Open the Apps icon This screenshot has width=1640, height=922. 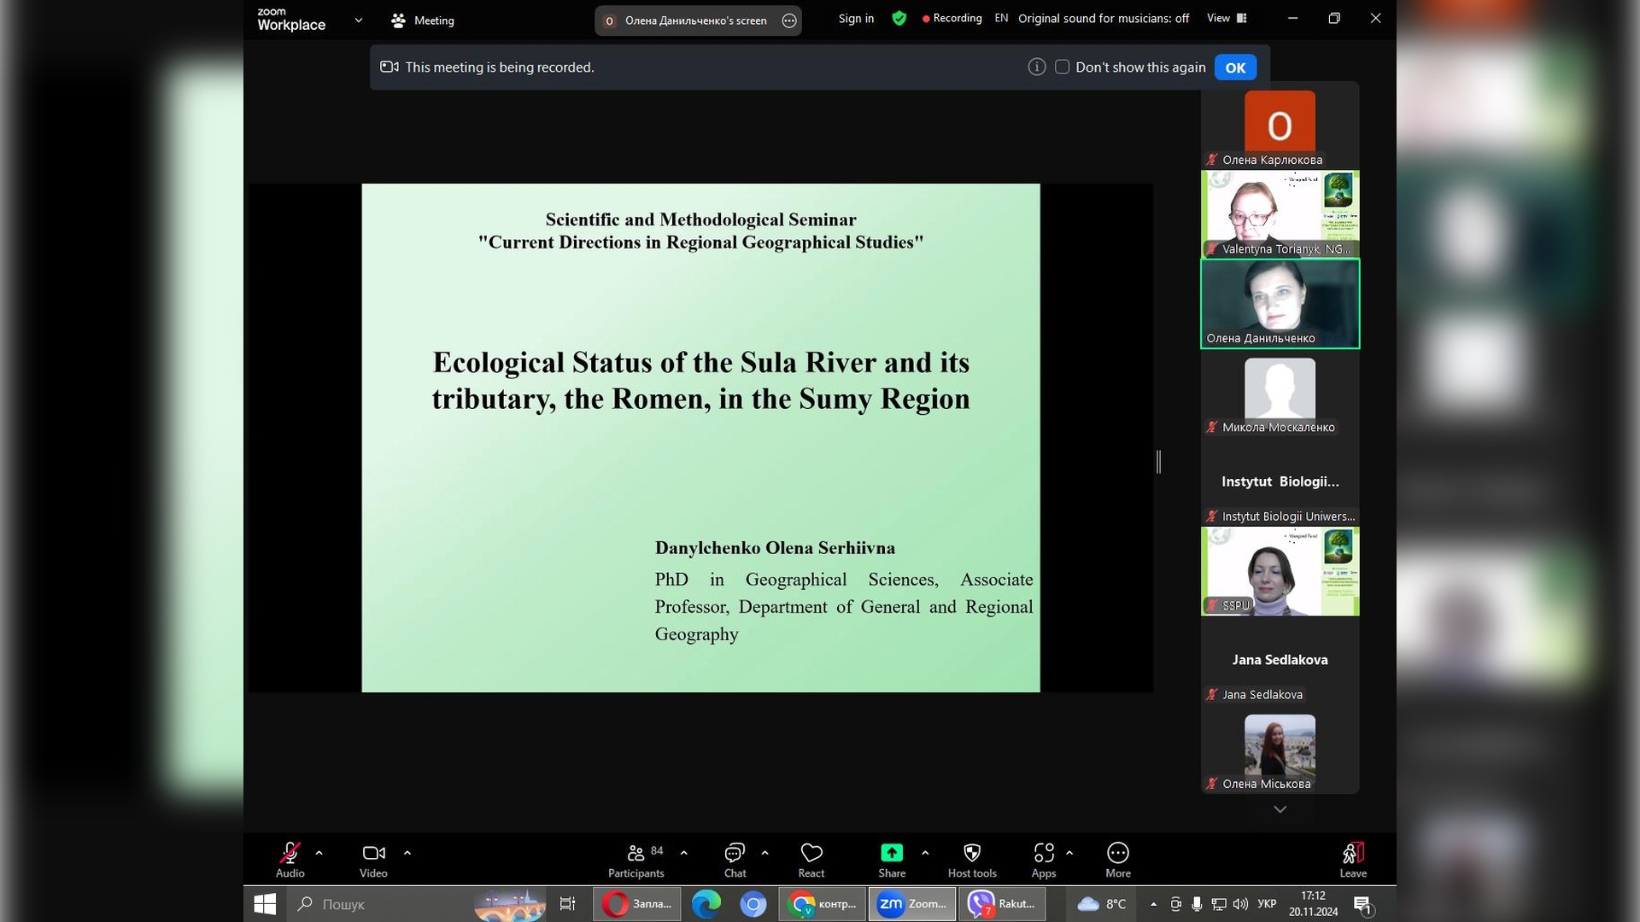tap(1043, 853)
